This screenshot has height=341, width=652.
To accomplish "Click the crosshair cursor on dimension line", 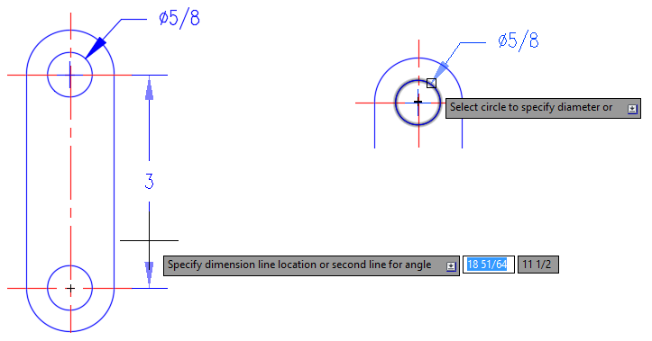I will [x=150, y=240].
